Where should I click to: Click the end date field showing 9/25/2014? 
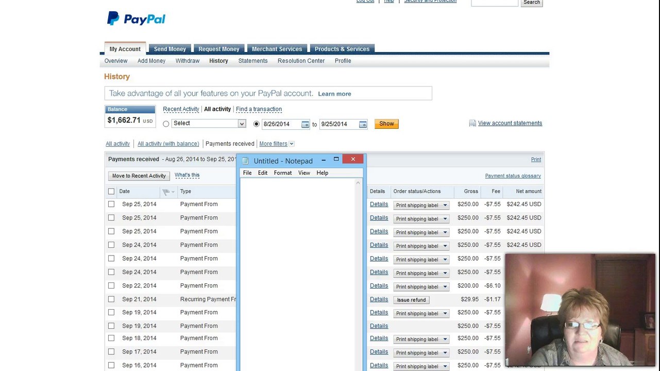point(339,124)
